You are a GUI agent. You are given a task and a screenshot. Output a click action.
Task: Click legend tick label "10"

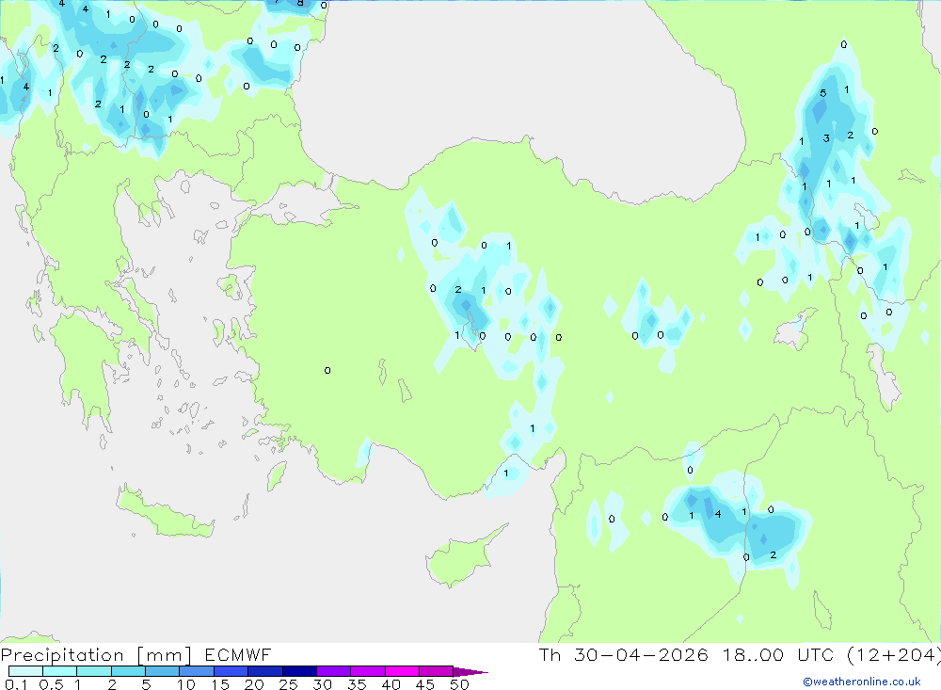(x=185, y=684)
